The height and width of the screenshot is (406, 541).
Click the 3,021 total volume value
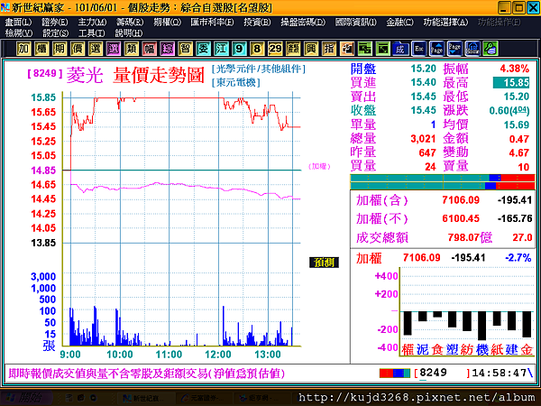(423, 139)
